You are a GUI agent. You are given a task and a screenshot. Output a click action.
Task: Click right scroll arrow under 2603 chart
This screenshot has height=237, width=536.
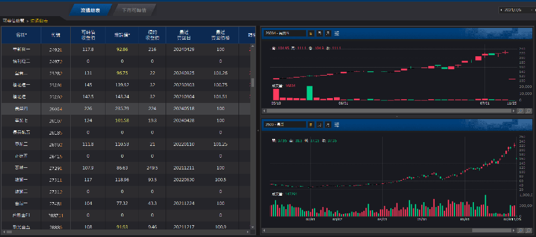(x=515, y=230)
